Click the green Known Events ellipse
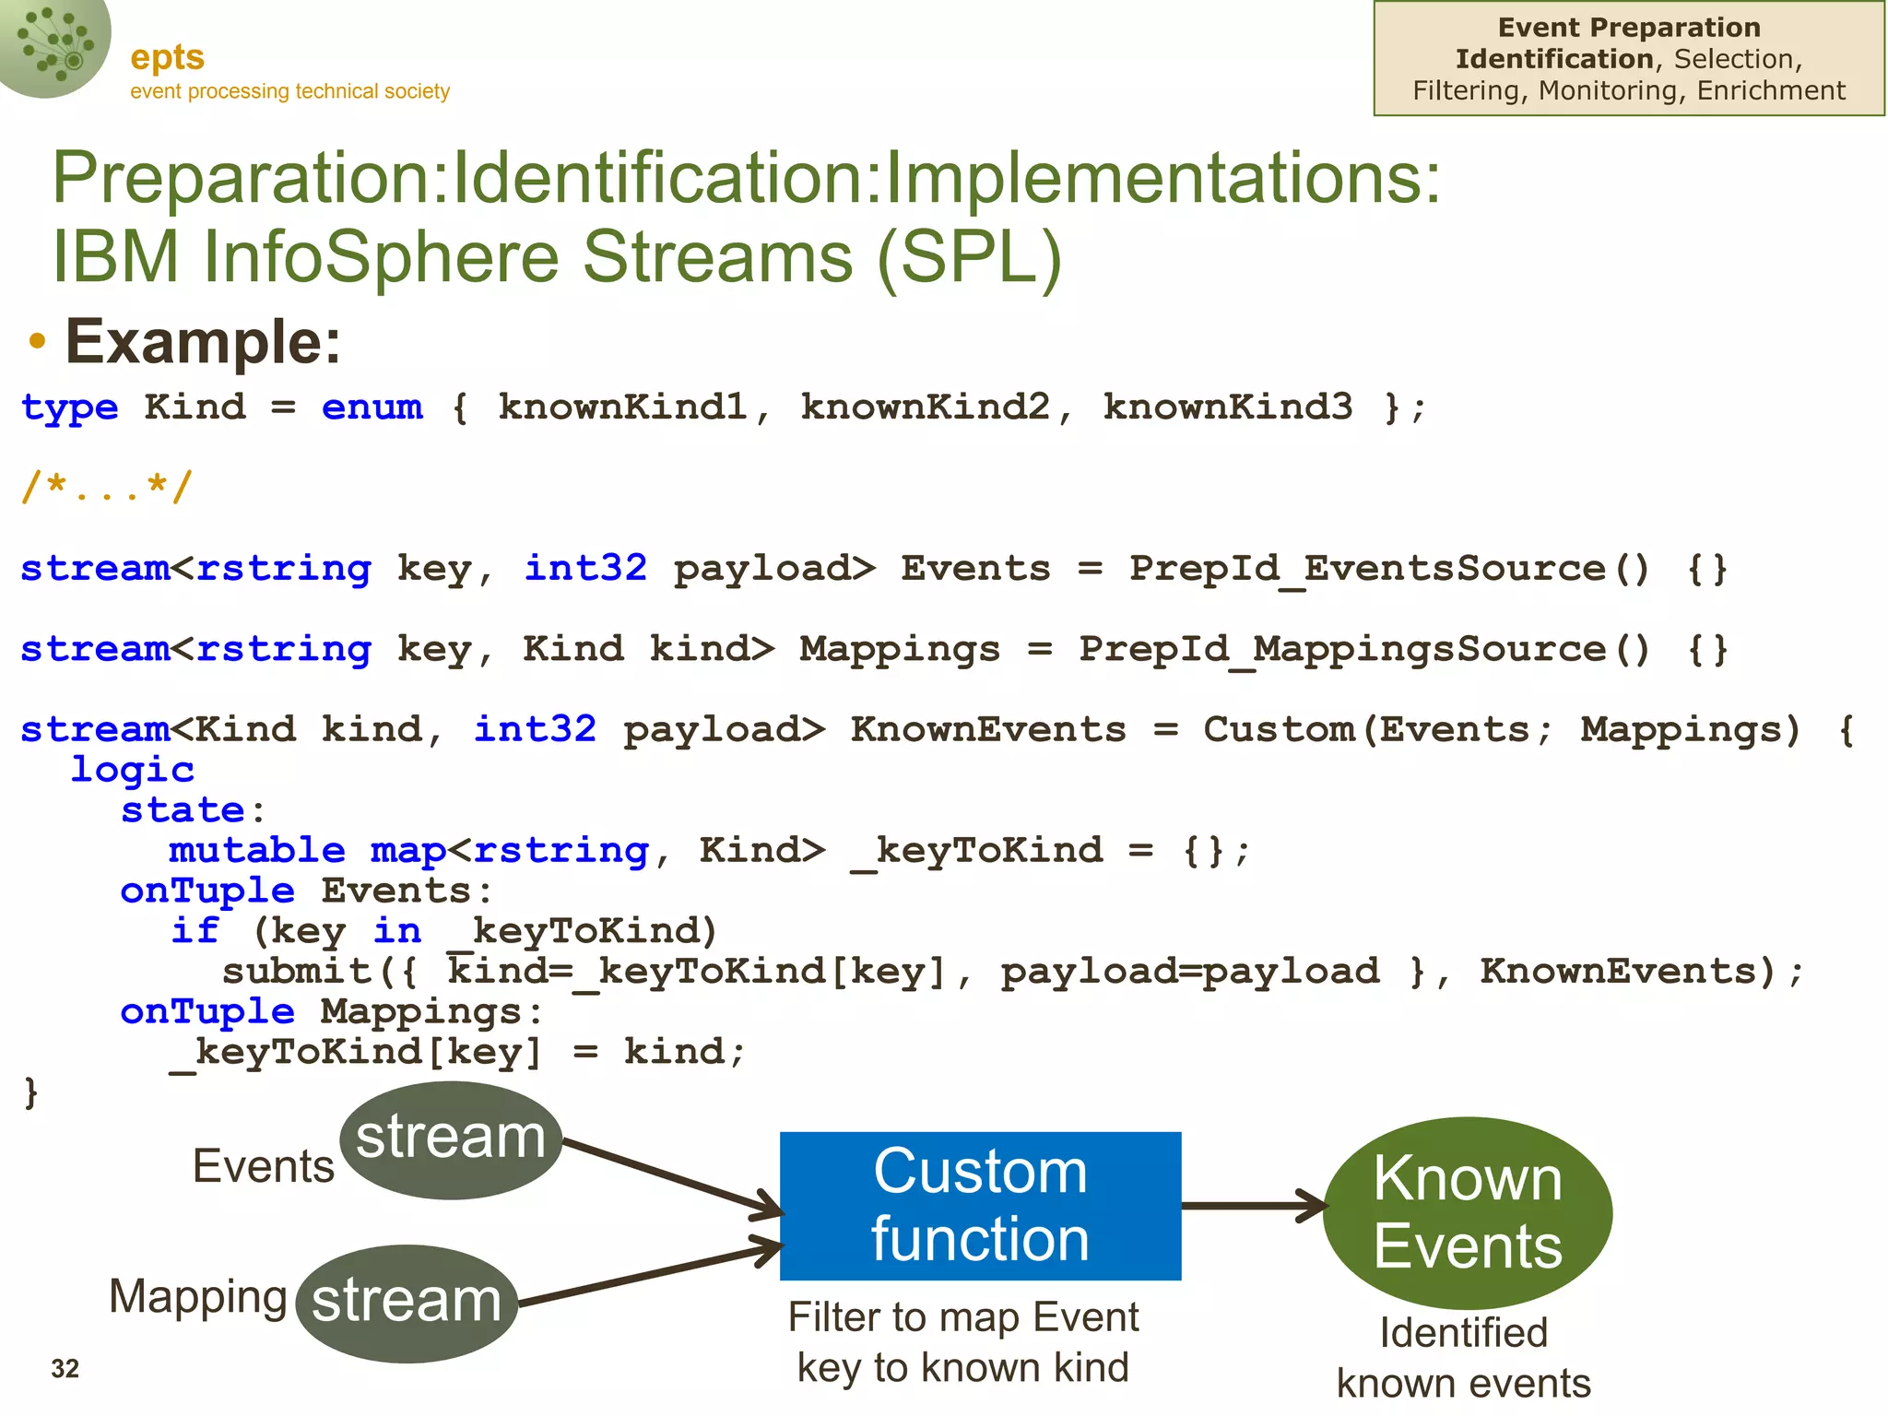Viewport: 1888px width, 1416px height. [x=1467, y=1211]
